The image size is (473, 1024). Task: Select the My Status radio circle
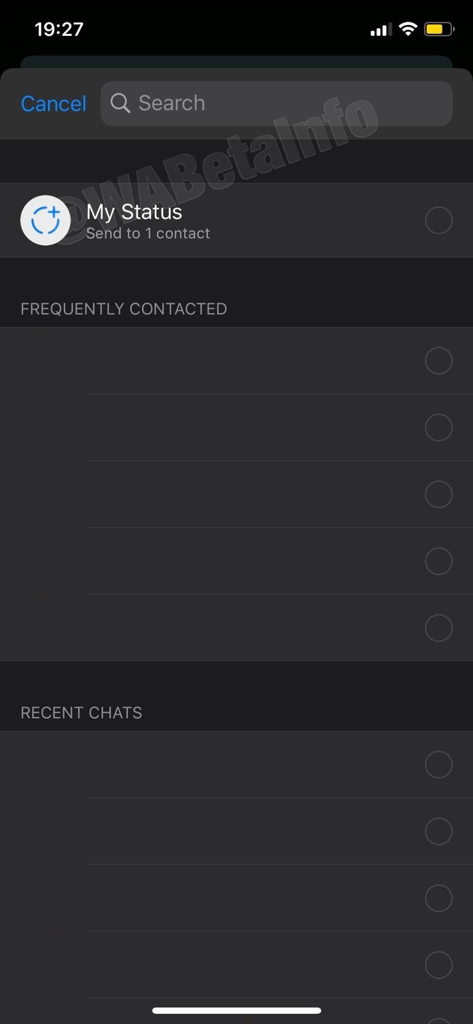pyautogui.click(x=438, y=220)
